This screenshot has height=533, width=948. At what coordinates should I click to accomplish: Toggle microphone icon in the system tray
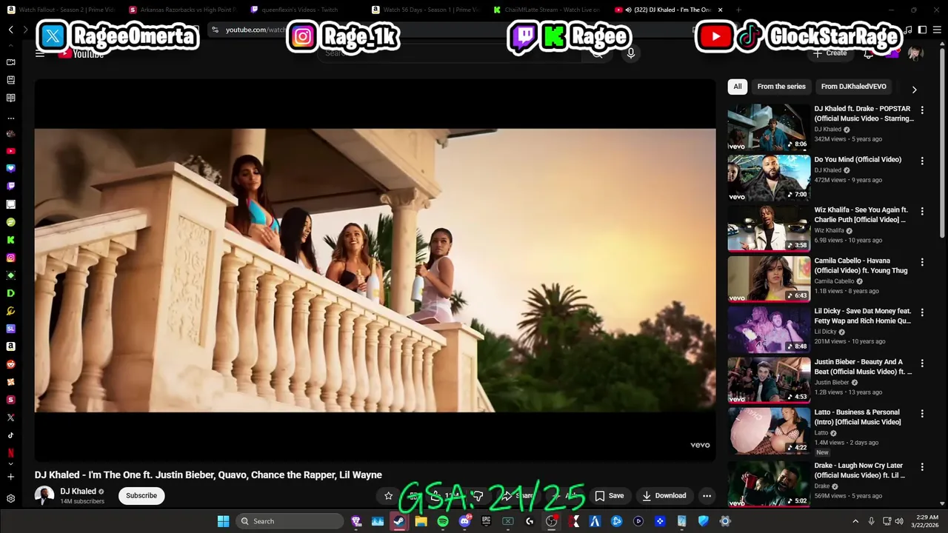pos(871,521)
